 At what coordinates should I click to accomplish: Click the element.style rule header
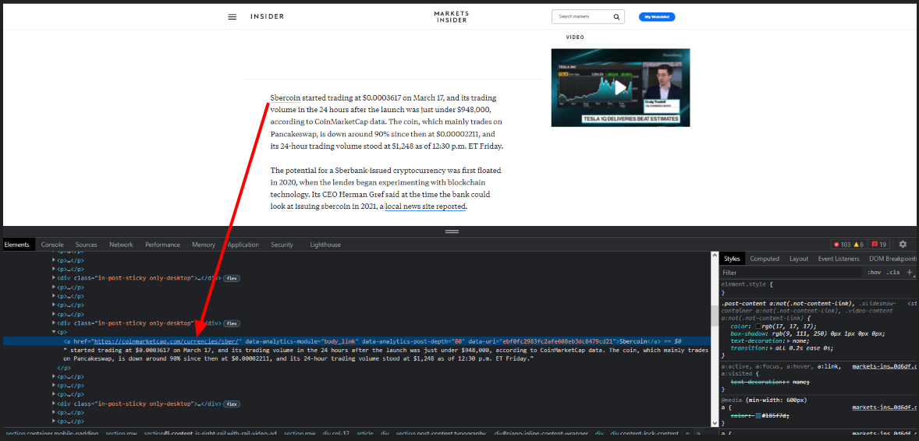[747, 284]
